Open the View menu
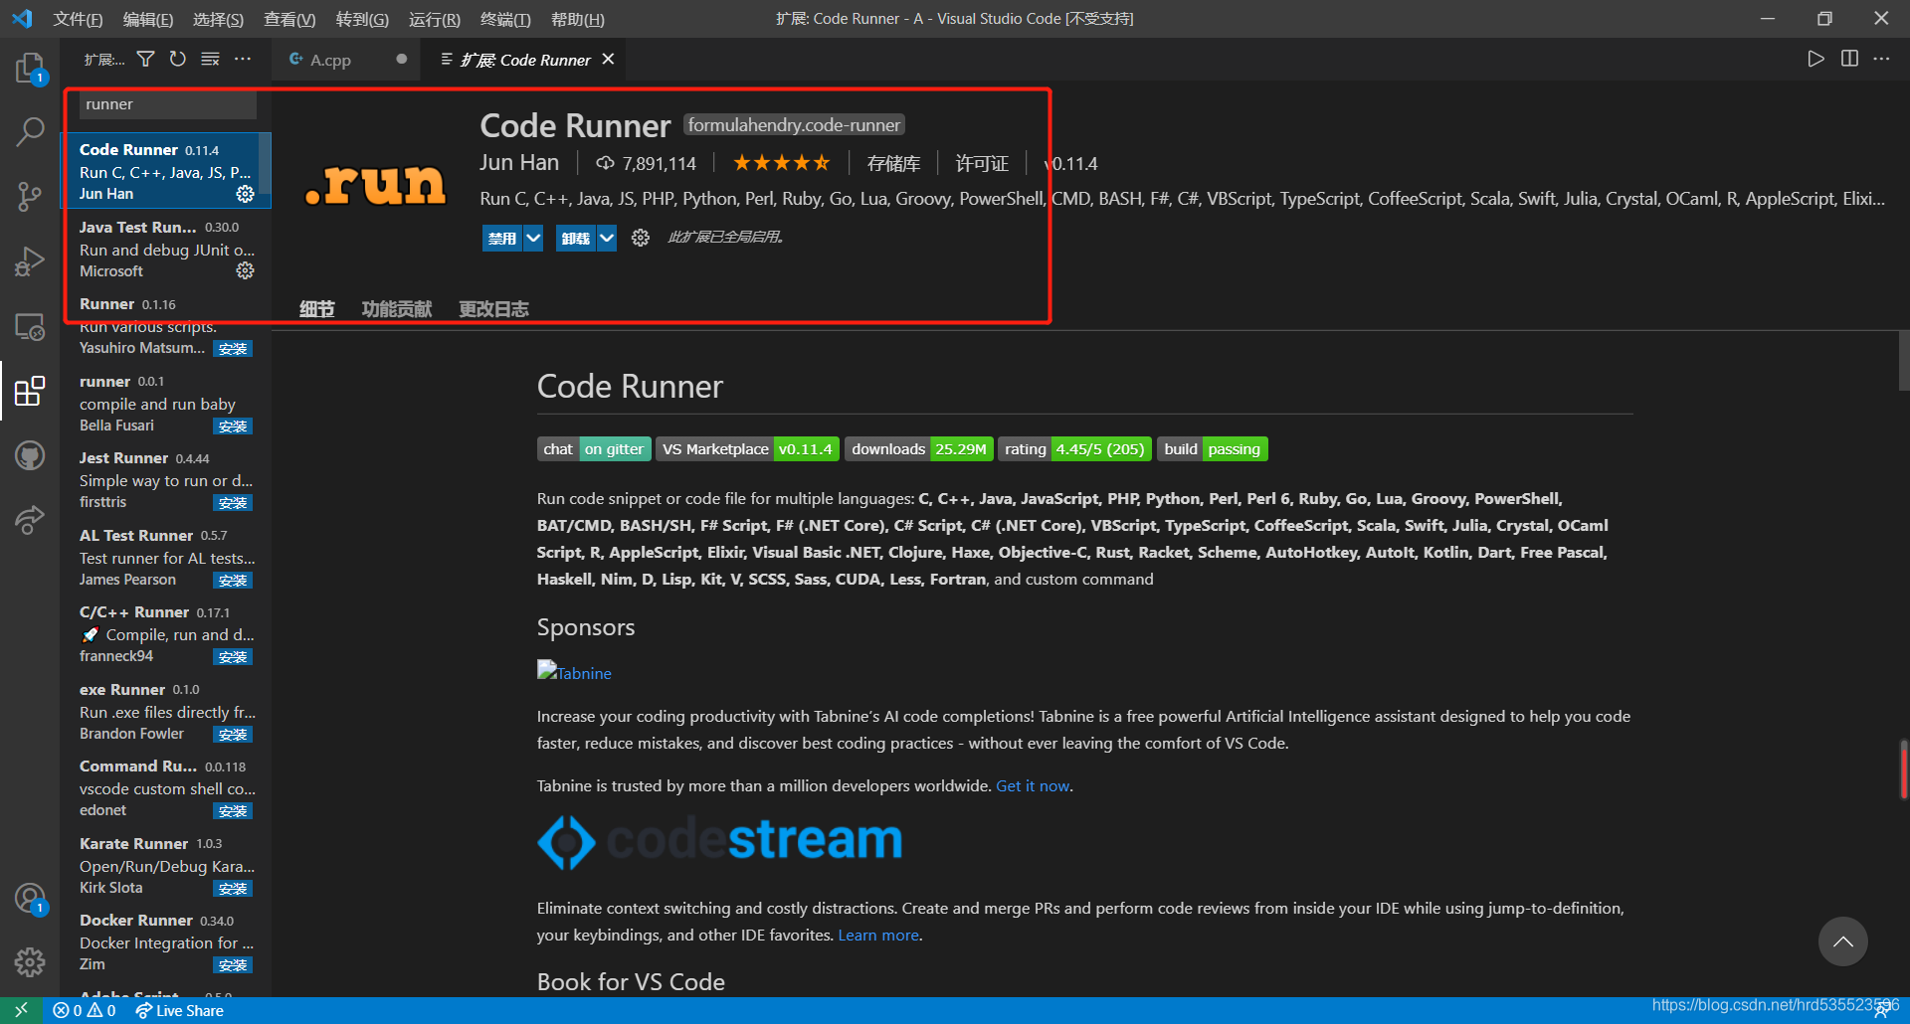The image size is (1910, 1024). click(x=289, y=19)
